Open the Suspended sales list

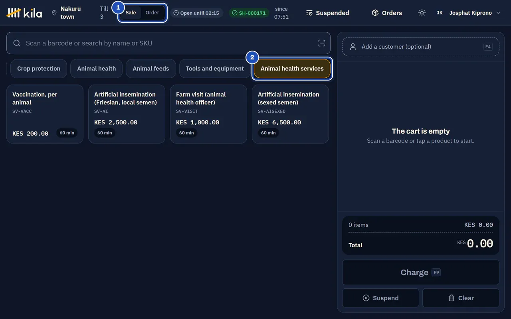(x=328, y=13)
